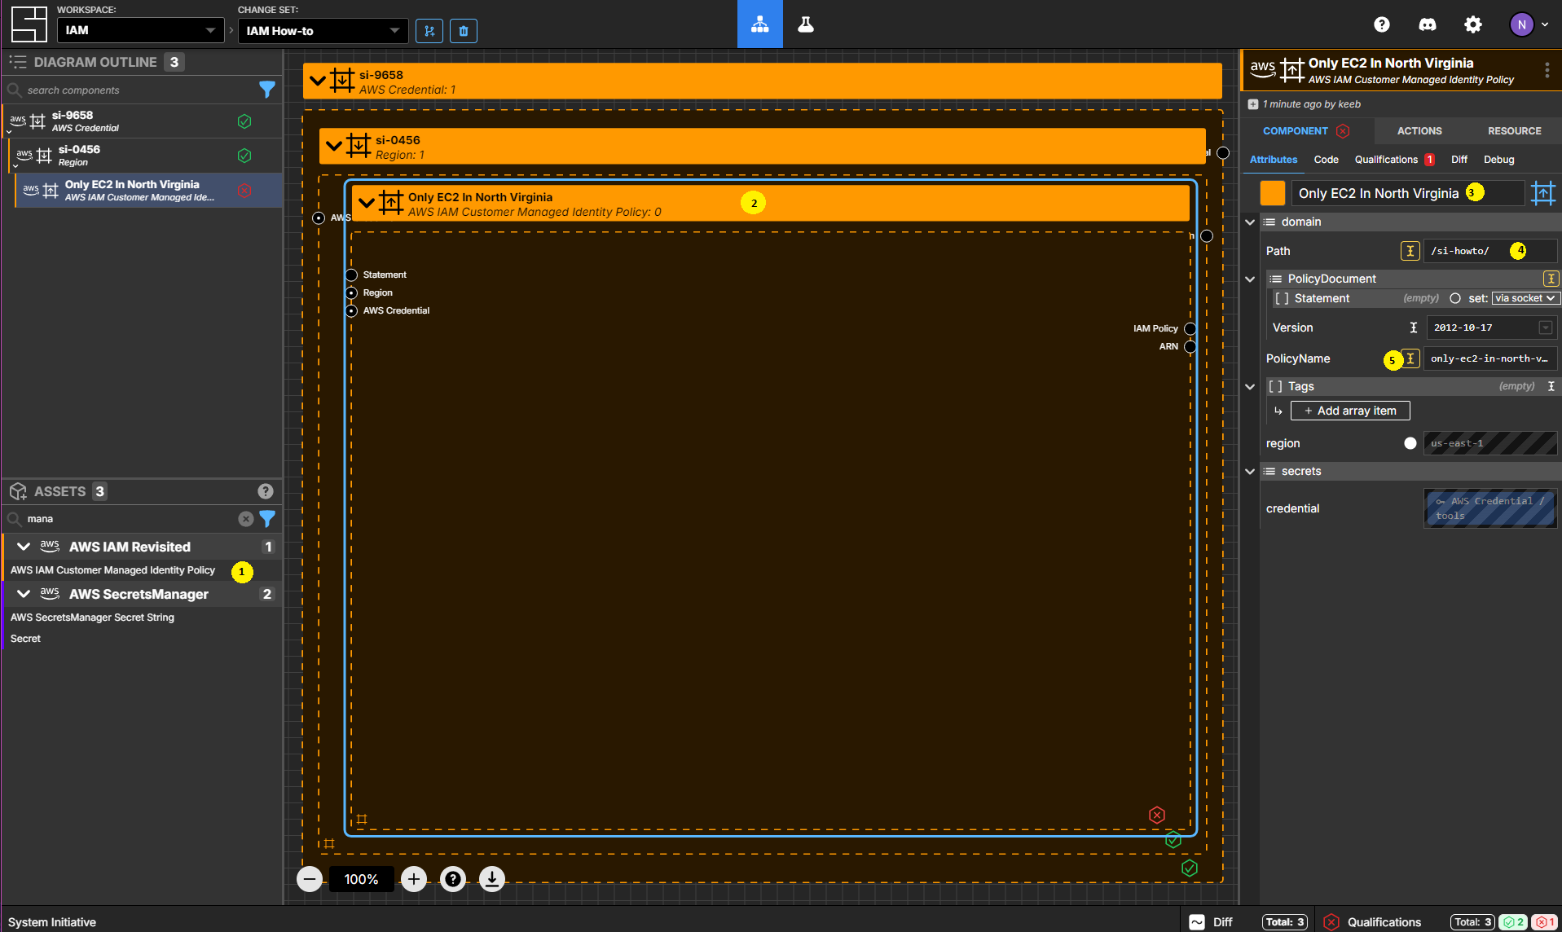Click the delete change set trash icon
This screenshot has height=932, width=1562.
tap(464, 31)
